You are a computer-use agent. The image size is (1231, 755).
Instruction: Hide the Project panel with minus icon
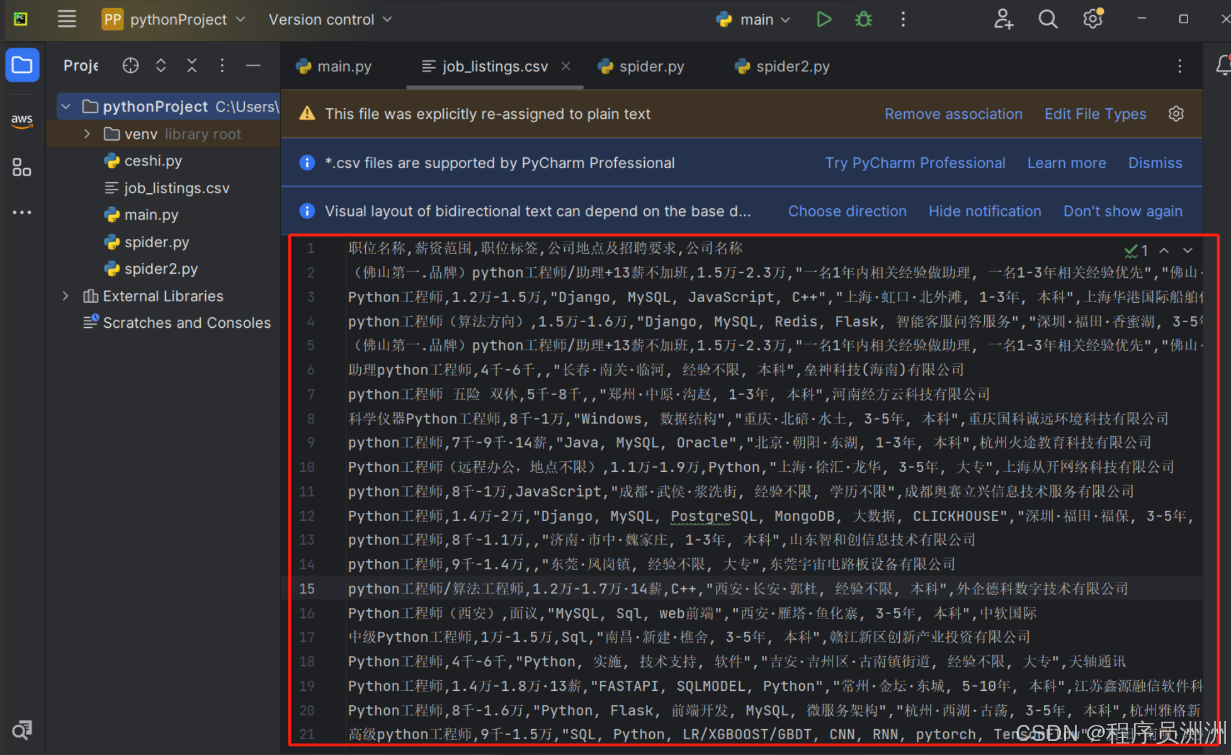tap(253, 65)
